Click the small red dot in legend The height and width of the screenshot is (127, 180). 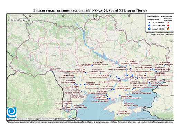(x=168, y=23)
